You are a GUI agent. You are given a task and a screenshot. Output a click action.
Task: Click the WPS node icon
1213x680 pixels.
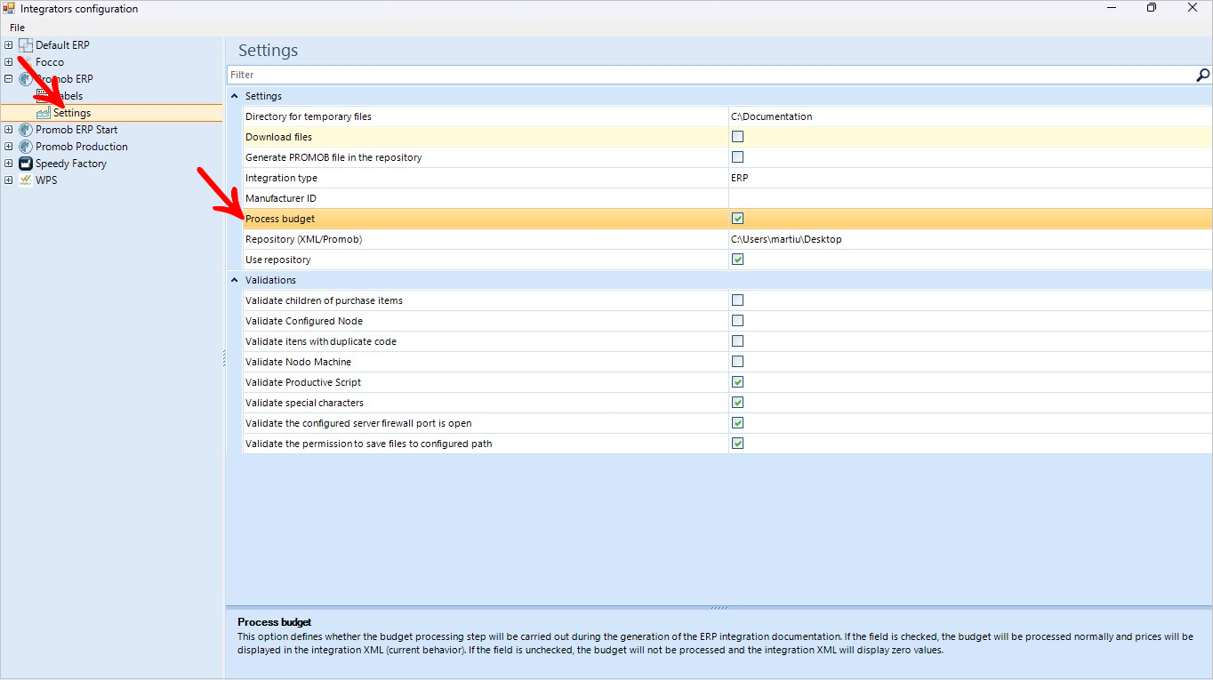(26, 180)
